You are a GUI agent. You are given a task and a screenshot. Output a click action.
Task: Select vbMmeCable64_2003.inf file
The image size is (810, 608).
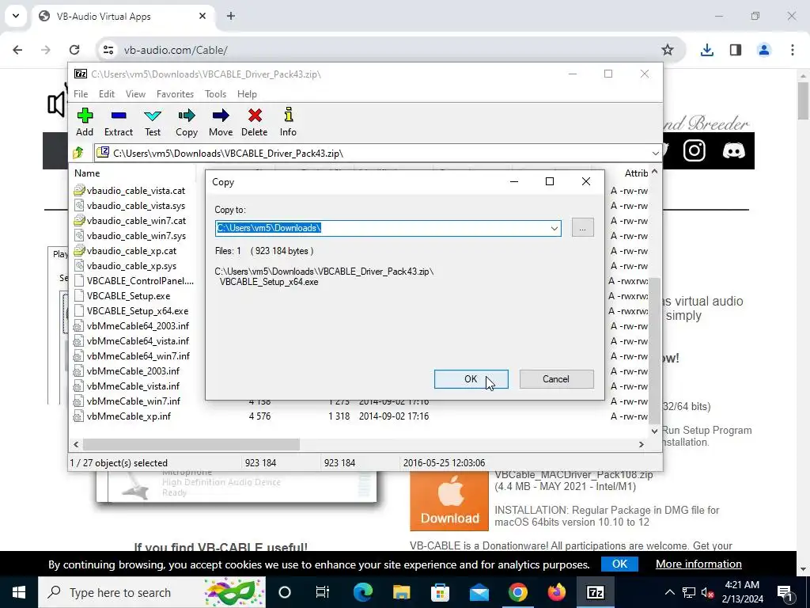click(138, 325)
